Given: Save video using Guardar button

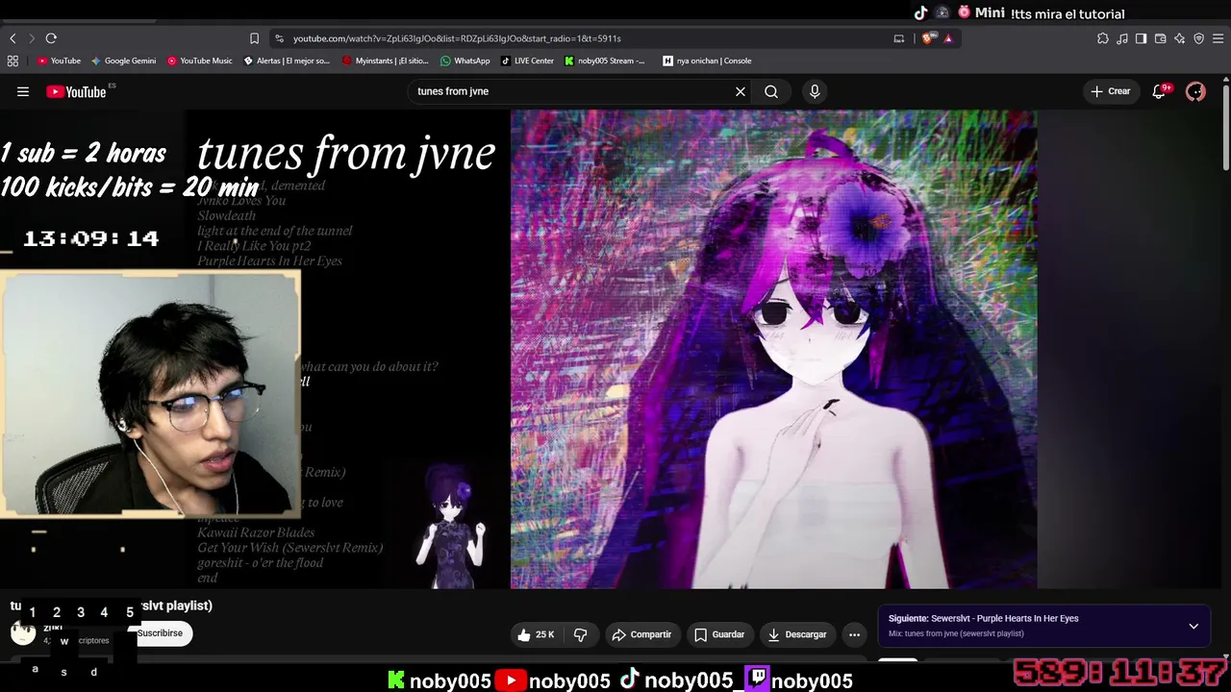Looking at the screenshot, I should [x=719, y=634].
